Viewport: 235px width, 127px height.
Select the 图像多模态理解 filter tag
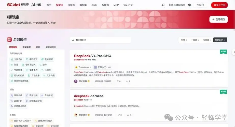pos(44,121)
